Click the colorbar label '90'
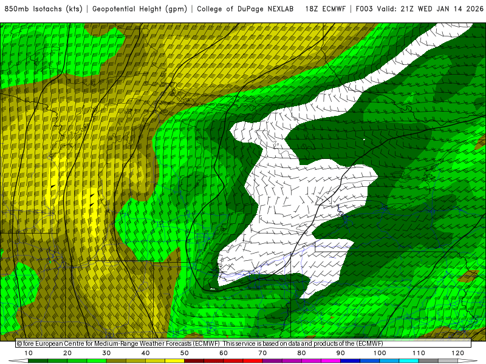The height and width of the screenshot is (364, 486). (341, 353)
